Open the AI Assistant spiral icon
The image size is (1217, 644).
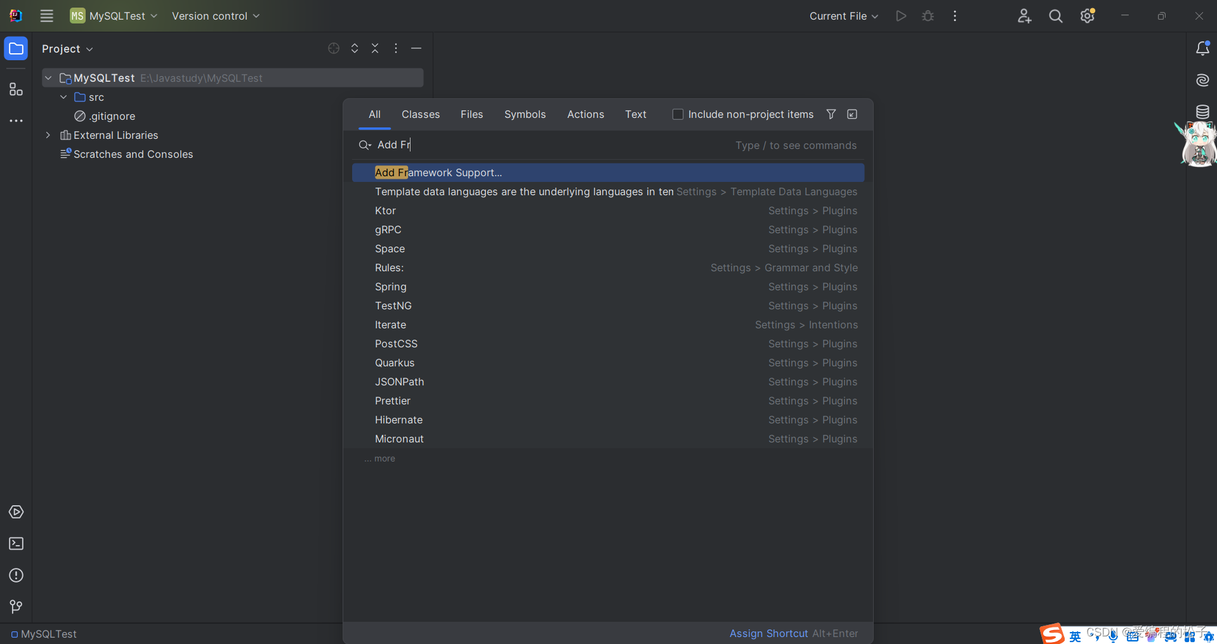tap(1202, 80)
